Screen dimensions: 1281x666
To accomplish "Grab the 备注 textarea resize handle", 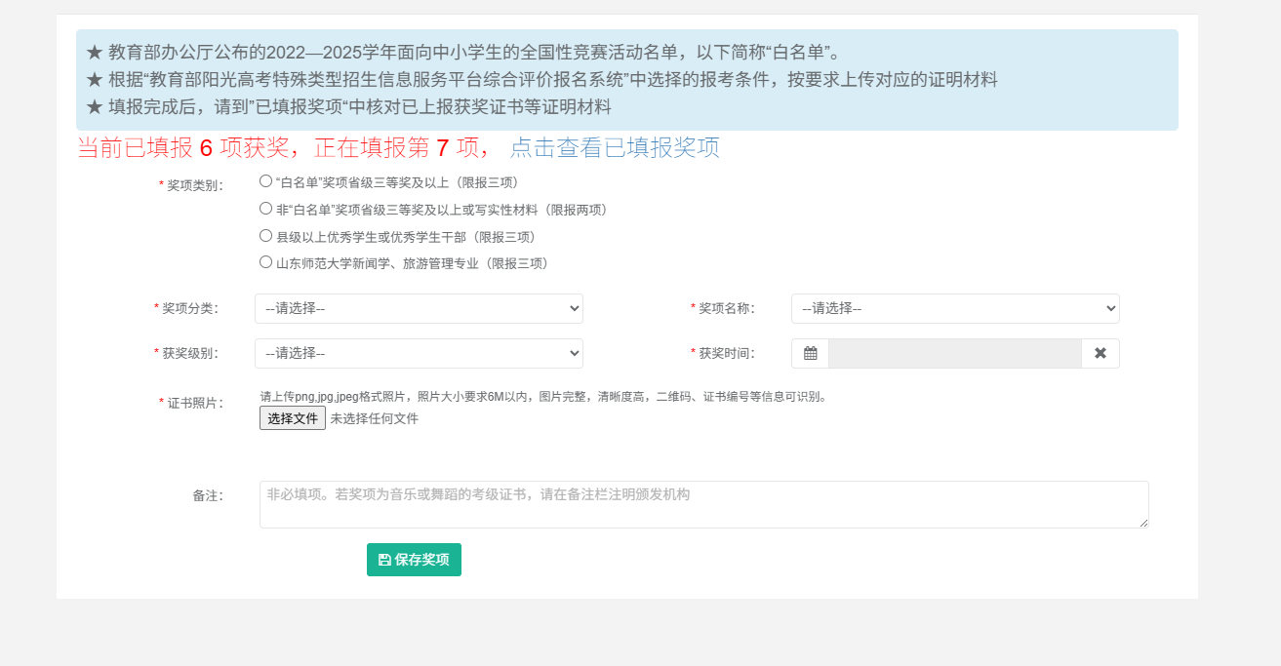I will 1143,523.
